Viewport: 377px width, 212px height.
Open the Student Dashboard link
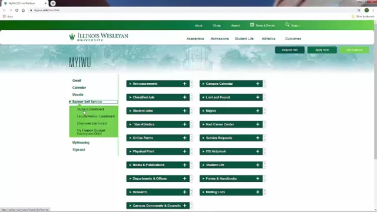tap(91, 109)
